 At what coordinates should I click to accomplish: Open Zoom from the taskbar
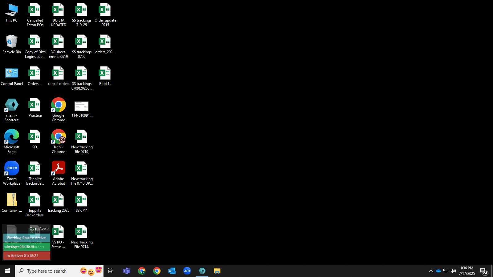point(187,271)
